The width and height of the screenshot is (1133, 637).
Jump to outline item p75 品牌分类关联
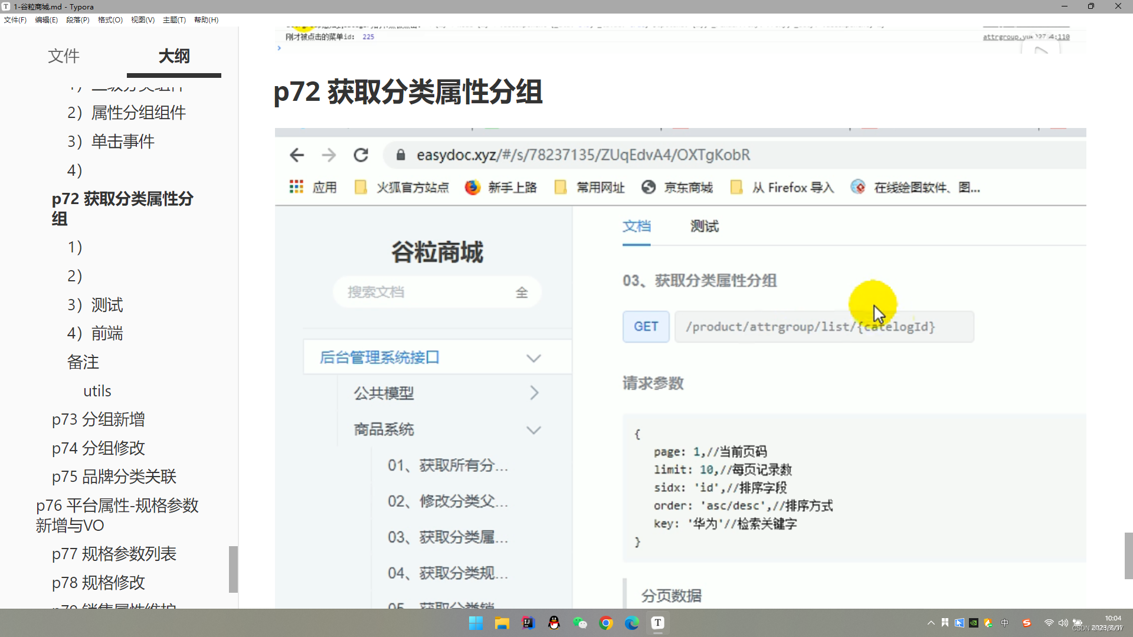pos(114,477)
